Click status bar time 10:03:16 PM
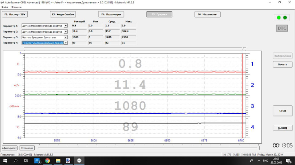Viewport: 295px width, 165px height. pyautogui.click(x=249, y=155)
